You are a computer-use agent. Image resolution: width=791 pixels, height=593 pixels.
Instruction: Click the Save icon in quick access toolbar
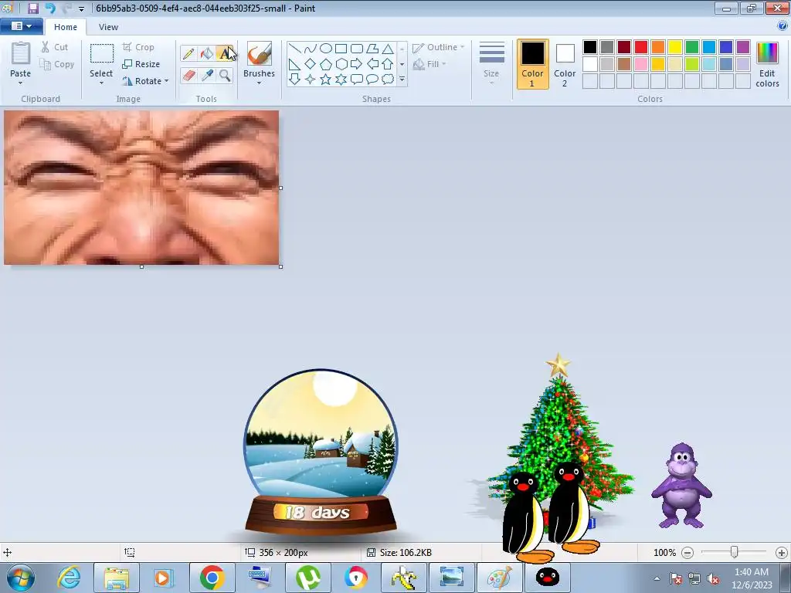click(x=32, y=8)
